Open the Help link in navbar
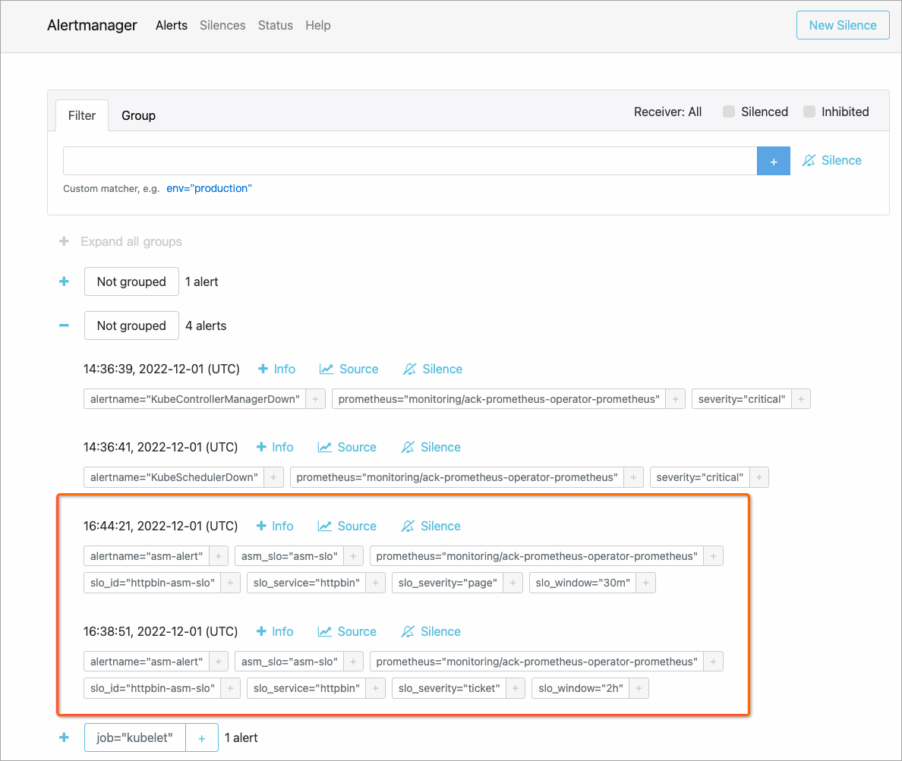Viewport: 902px width, 761px height. pyautogui.click(x=317, y=25)
